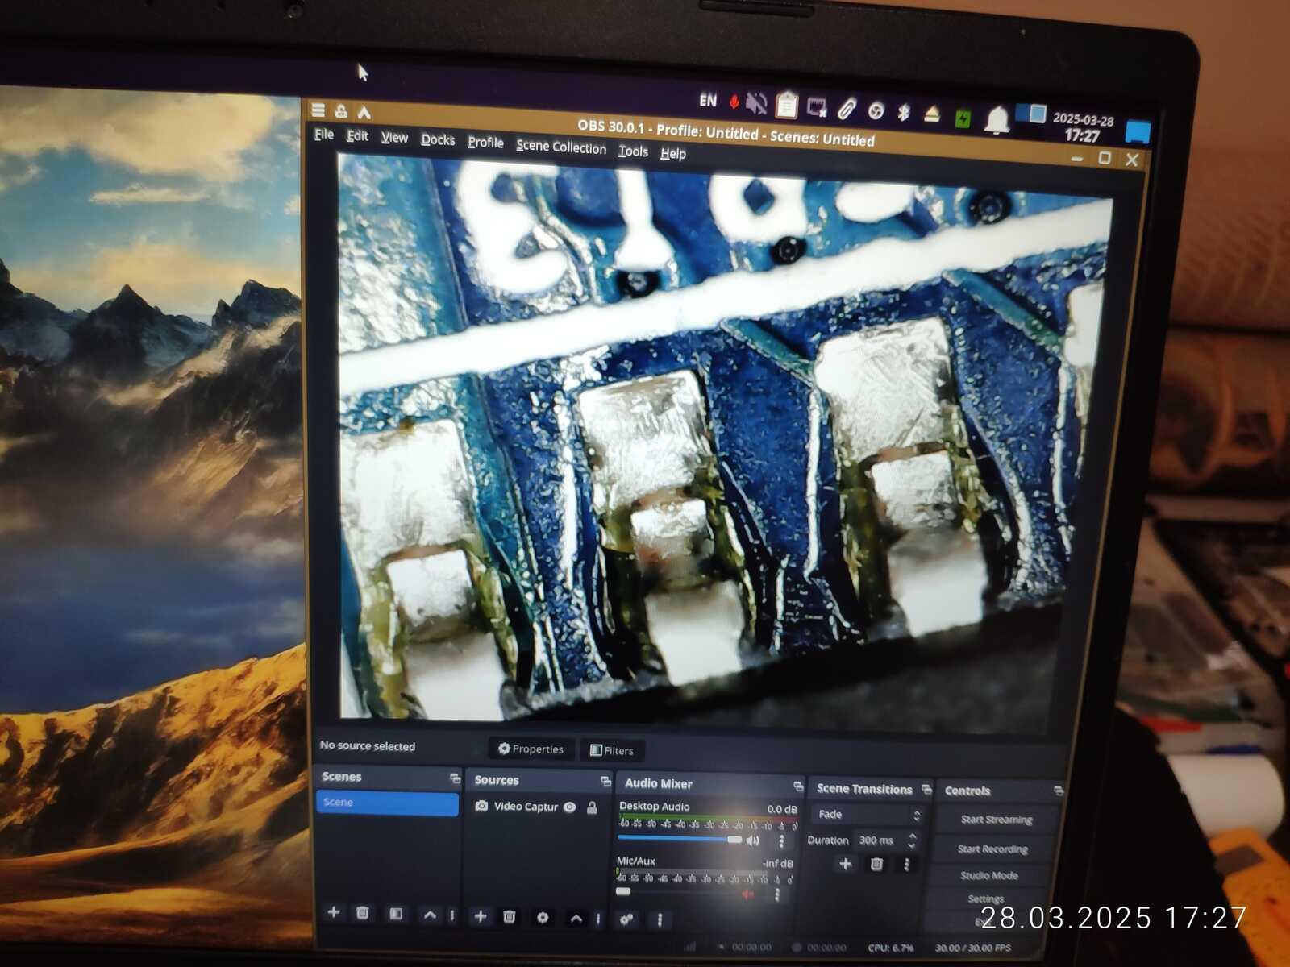Move the source up with the Sources arrow
Viewport: 1290px width, 967px height.
point(576,918)
